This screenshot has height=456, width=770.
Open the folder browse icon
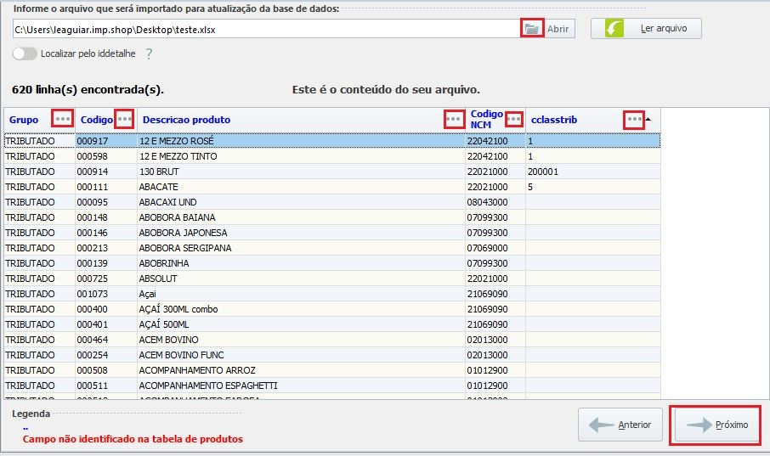(x=532, y=29)
